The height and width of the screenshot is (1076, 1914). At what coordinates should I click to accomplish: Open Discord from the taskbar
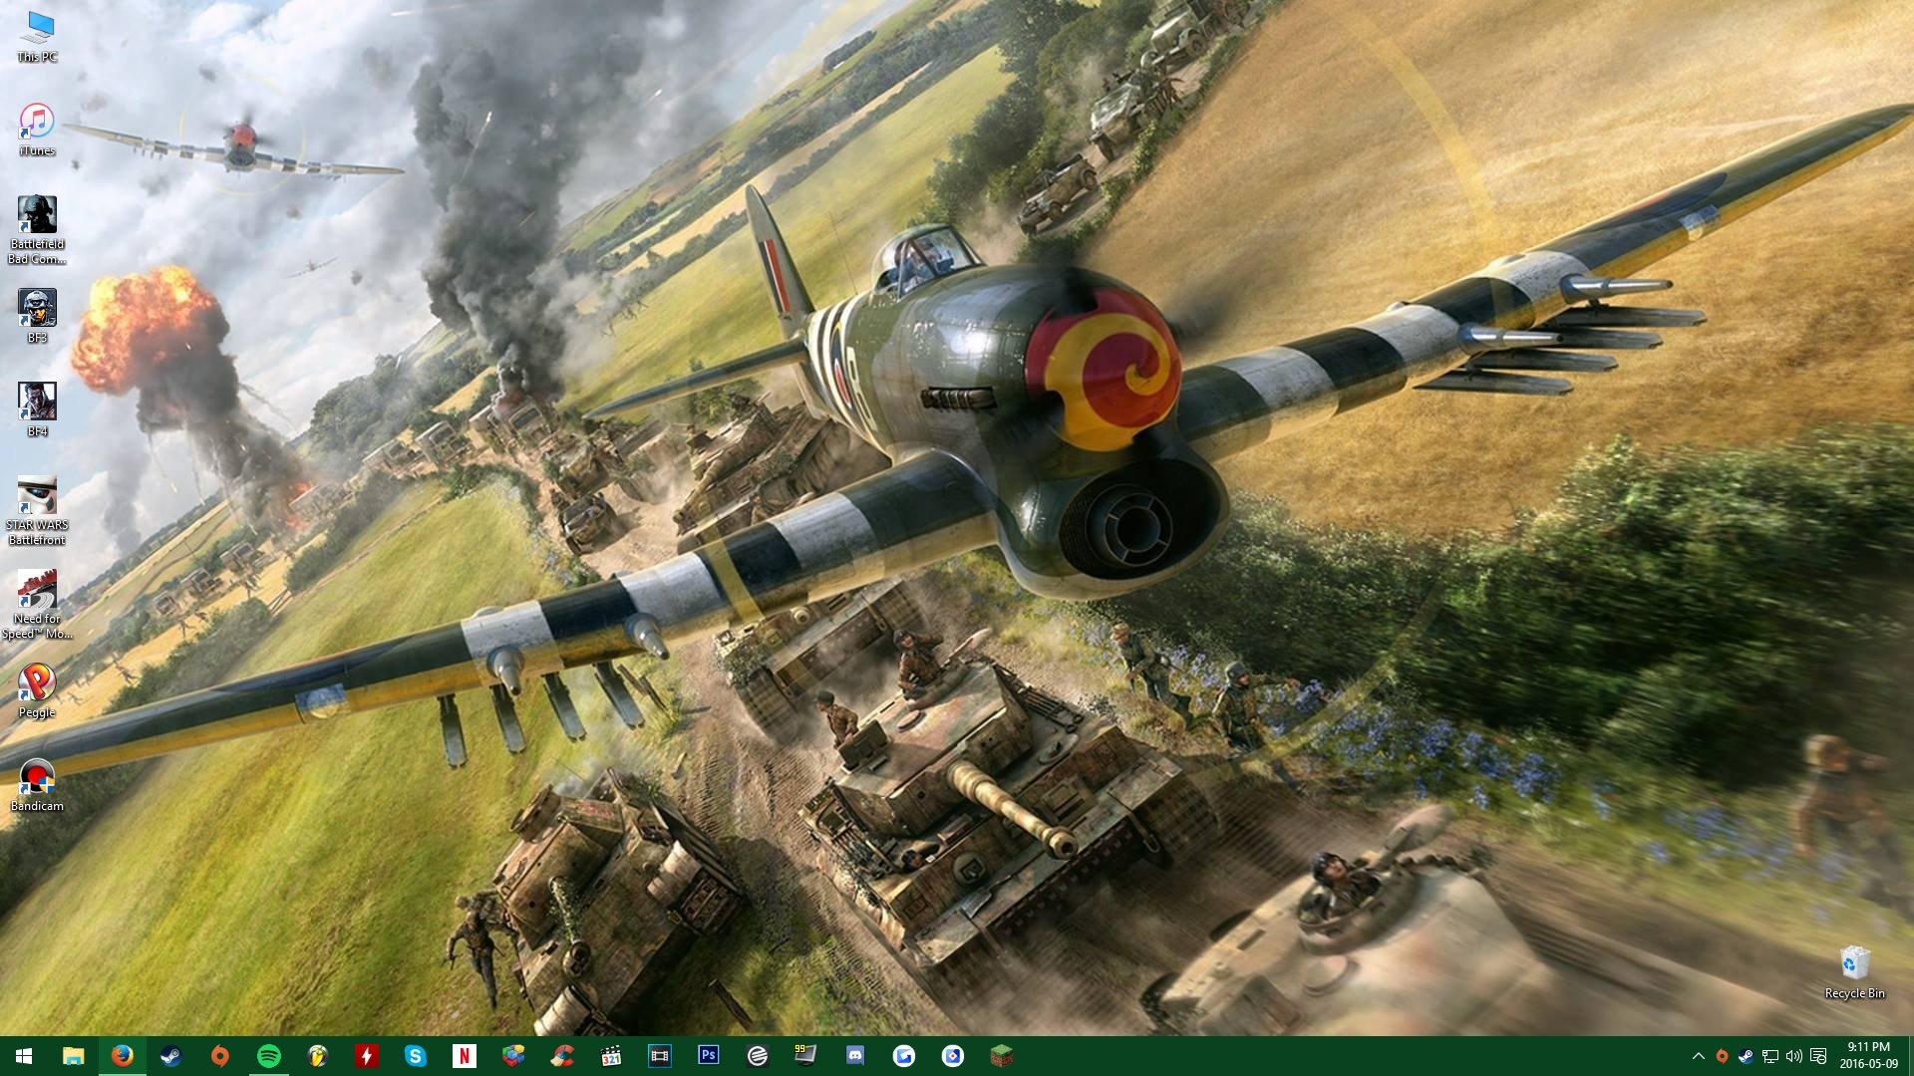(x=855, y=1056)
